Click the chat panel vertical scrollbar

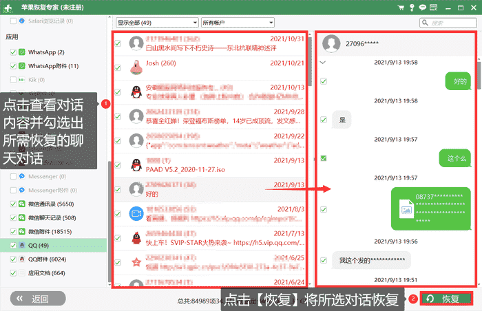479,75
